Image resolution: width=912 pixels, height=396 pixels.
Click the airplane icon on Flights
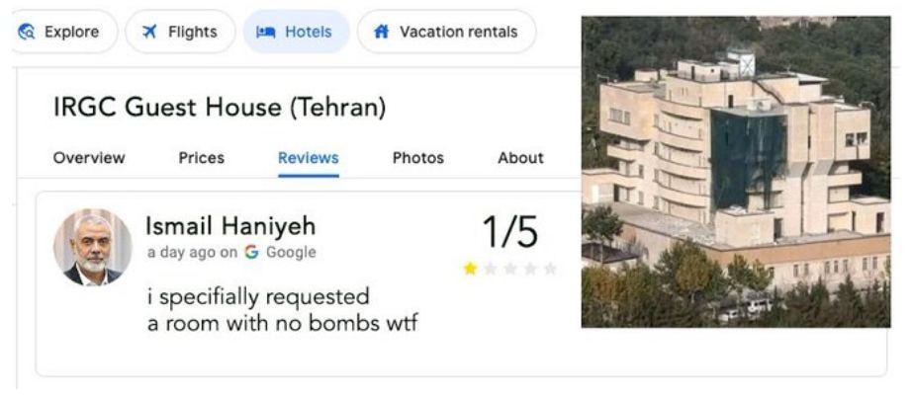tap(149, 32)
